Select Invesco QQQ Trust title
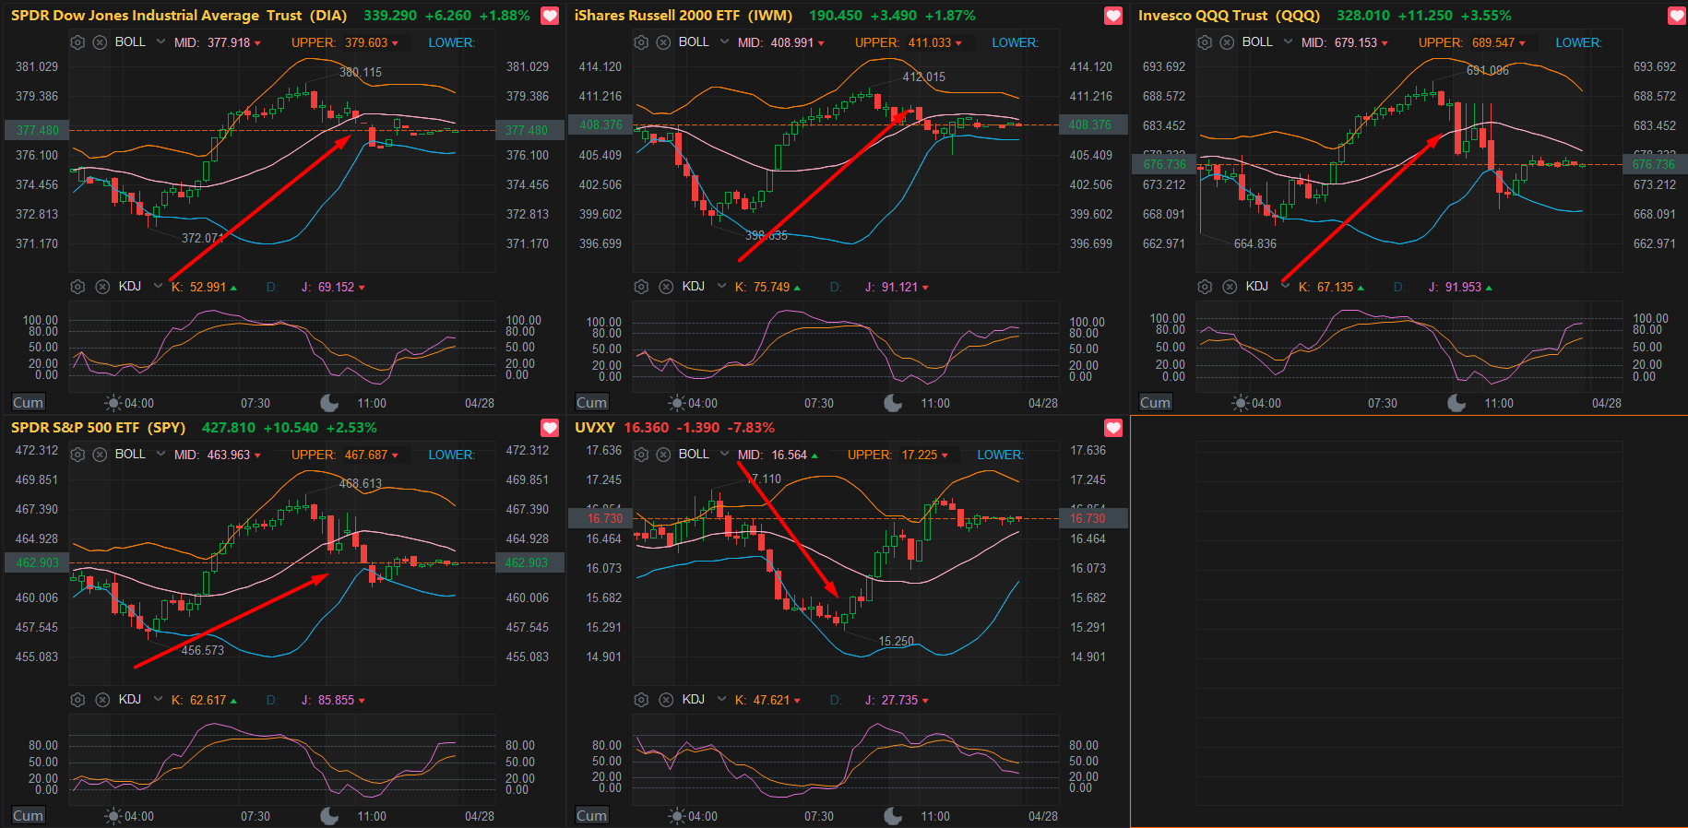 [x=1229, y=16]
